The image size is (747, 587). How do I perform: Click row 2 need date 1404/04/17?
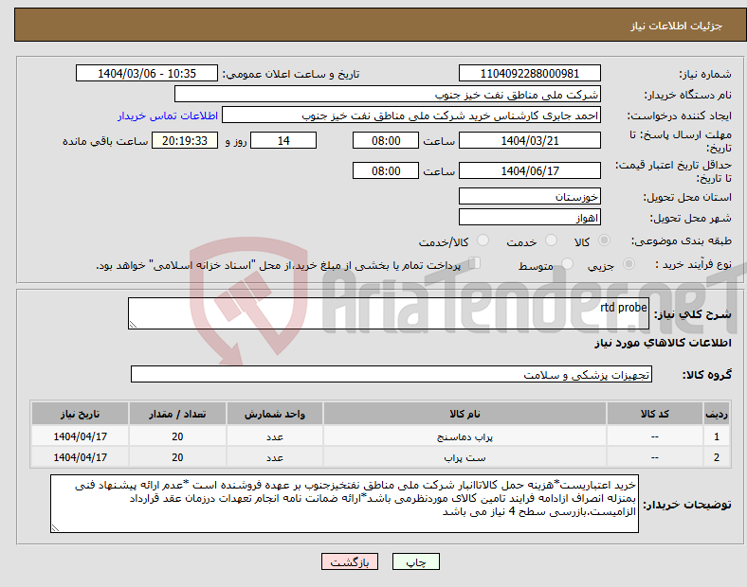pyautogui.click(x=80, y=457)
